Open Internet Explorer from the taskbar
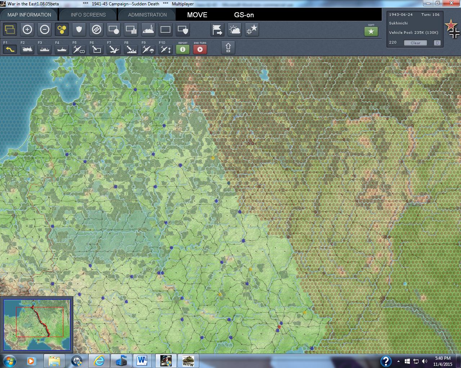Viewport: 461px width, 368px height. coord(99,361)
